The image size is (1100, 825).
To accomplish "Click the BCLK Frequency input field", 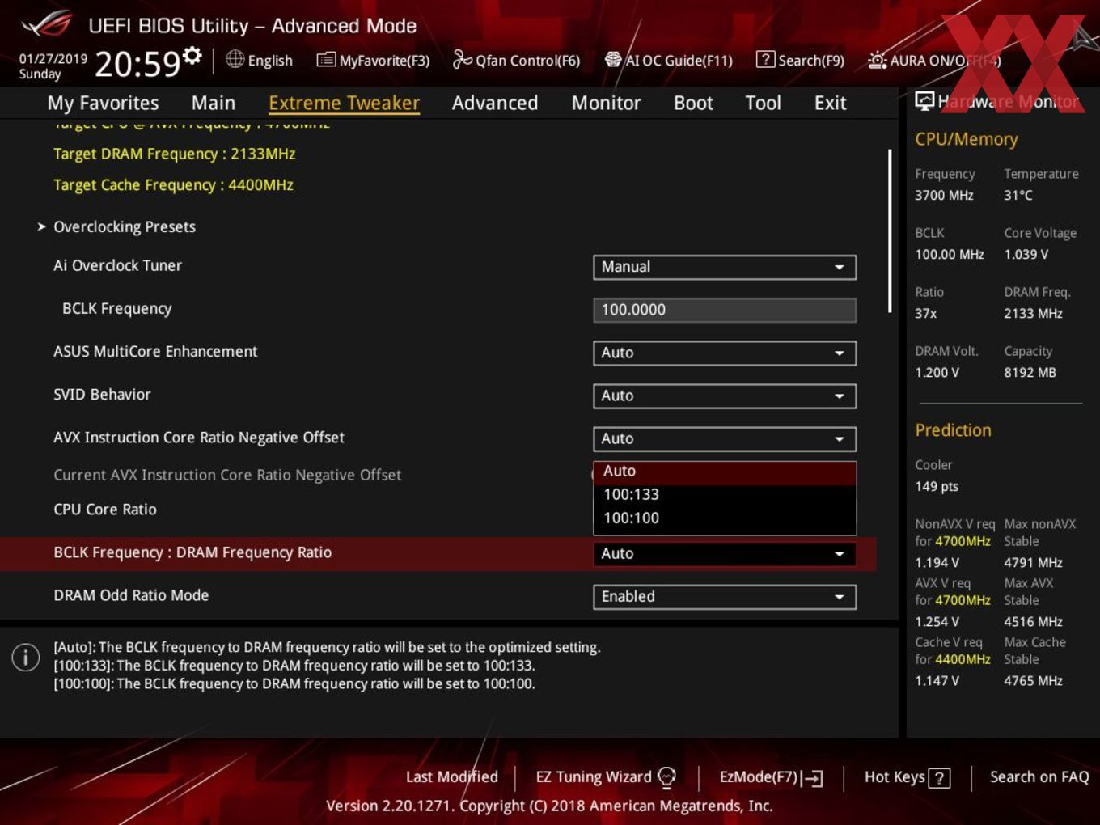I will tap(725, 310).
